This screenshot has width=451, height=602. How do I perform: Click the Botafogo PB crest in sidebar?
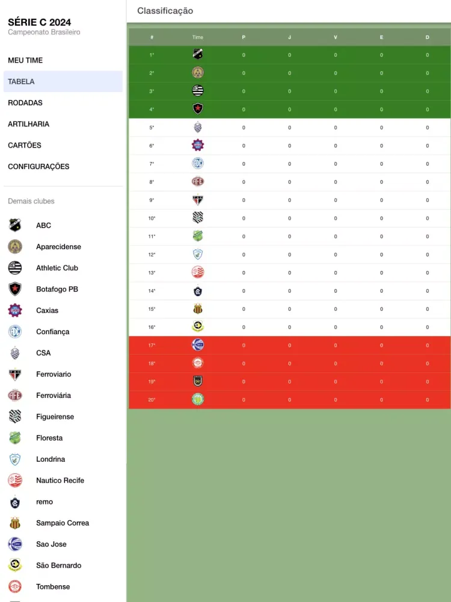click(14, 289)
